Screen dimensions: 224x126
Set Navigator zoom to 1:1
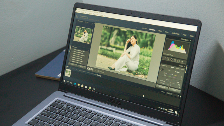click(90, 23)
